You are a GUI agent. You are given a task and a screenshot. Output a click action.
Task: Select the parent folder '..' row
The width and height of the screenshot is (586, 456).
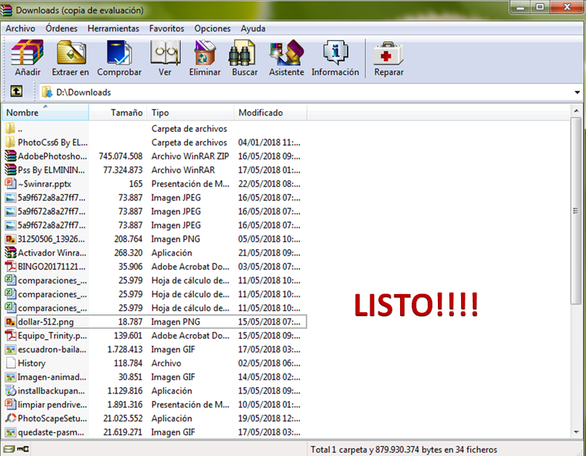[x=155, y=129]
